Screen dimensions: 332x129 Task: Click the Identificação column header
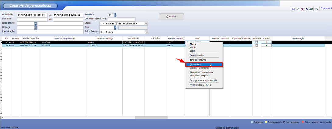pos(298,39)
